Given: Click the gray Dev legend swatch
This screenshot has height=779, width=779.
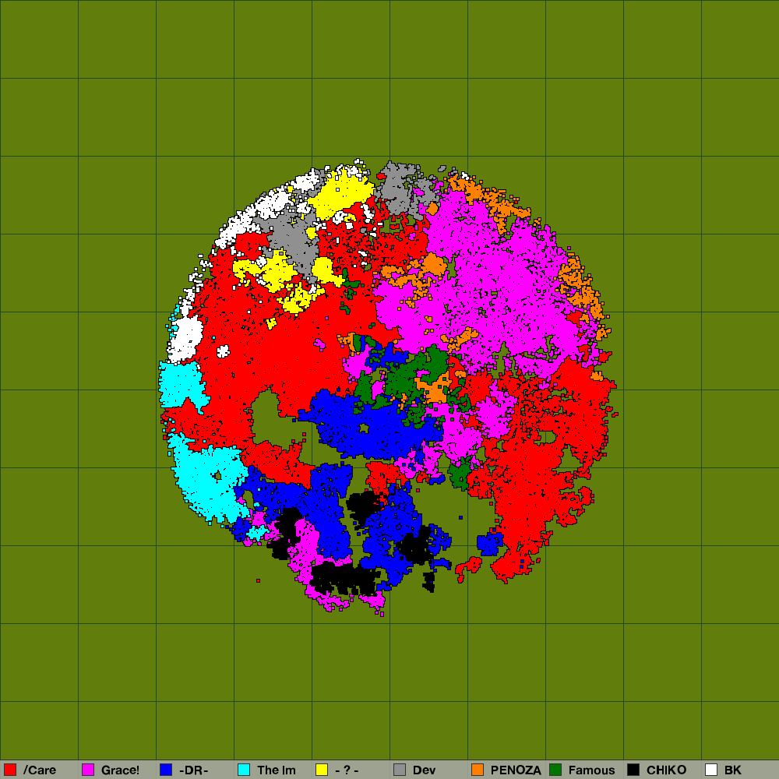Looking at the screenshot, I should [x=400, y=770].
